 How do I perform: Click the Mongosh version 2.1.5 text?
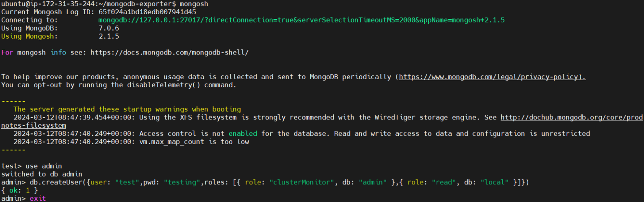pyautogui.click(x=109, y=36)
